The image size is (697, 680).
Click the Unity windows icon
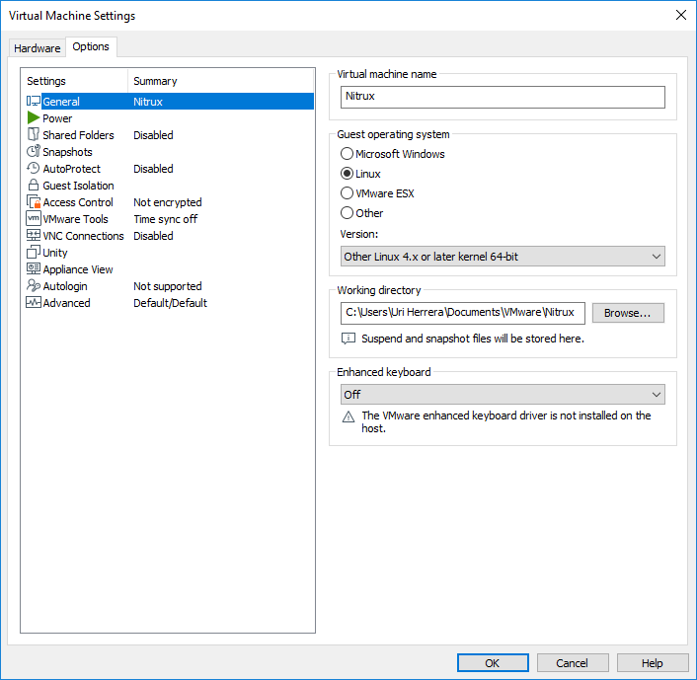pos(34,252)
